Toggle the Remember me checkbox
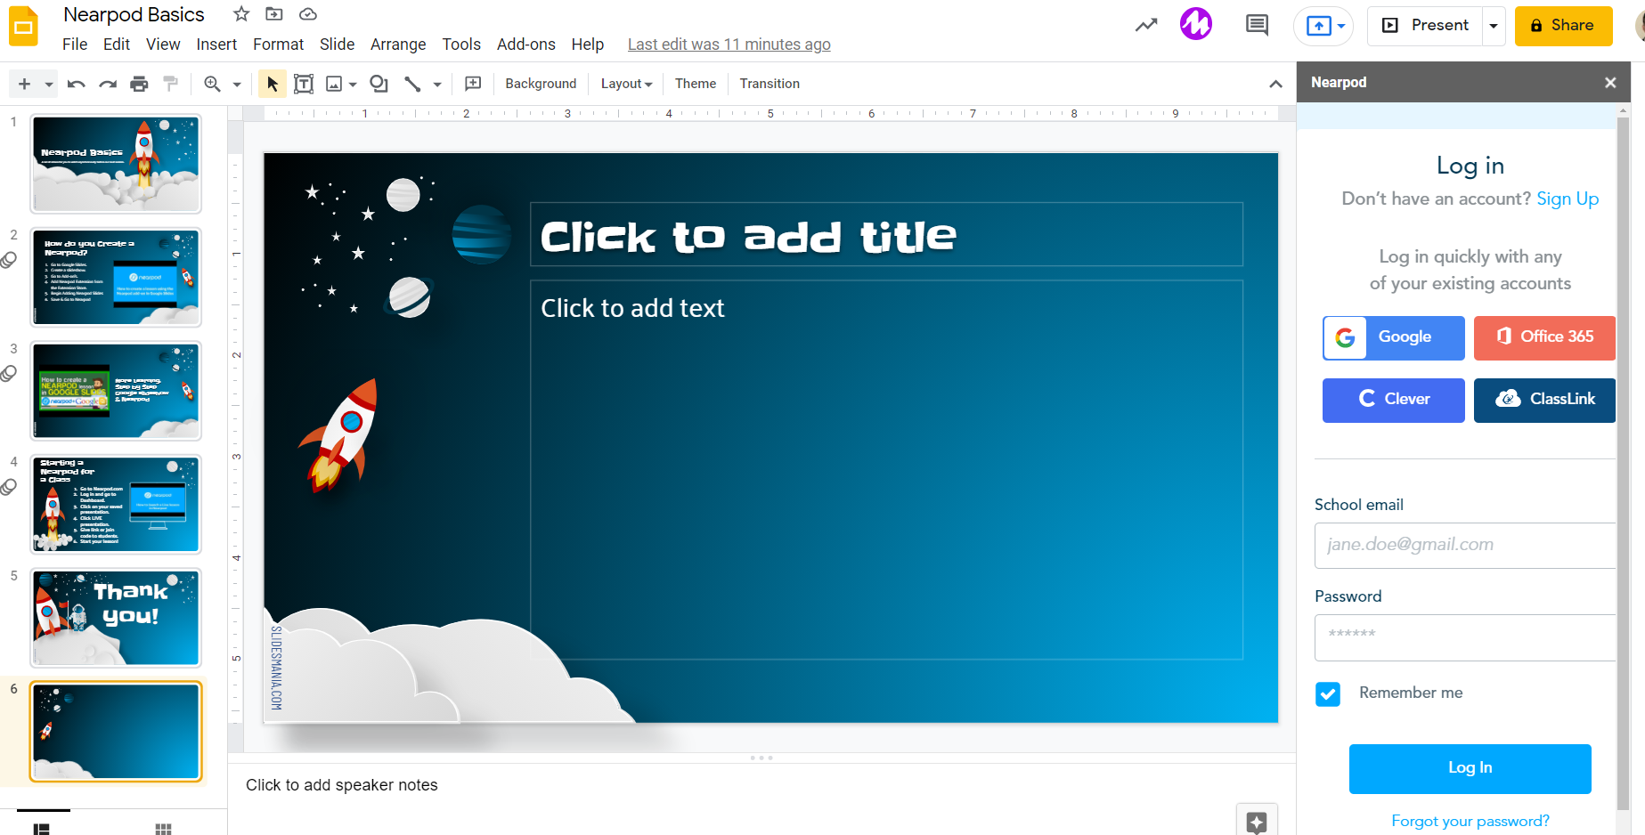 [1328, 694]
